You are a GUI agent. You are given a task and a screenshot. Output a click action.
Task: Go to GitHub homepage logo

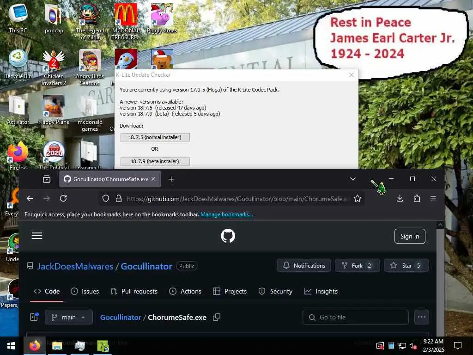[228, 236]
